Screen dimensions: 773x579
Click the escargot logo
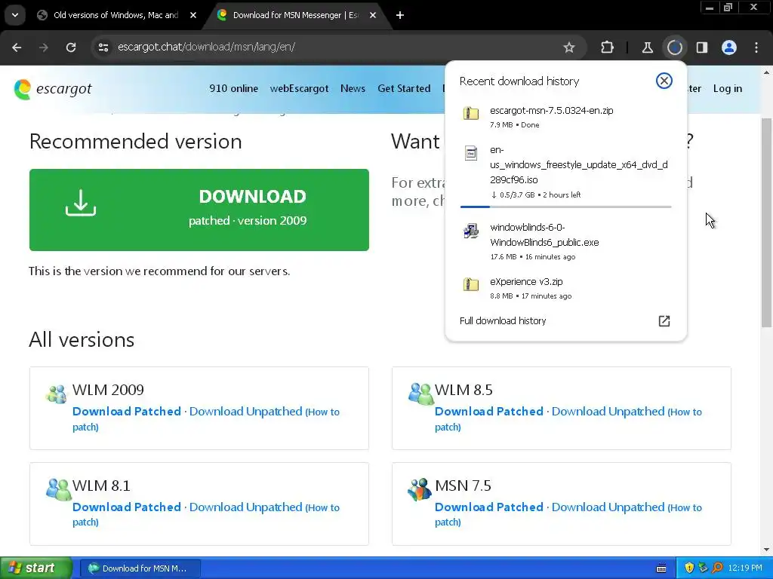[53, 89]
